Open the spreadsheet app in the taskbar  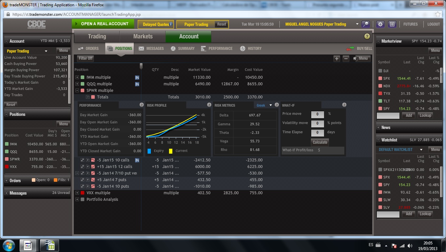click(50, 245)
